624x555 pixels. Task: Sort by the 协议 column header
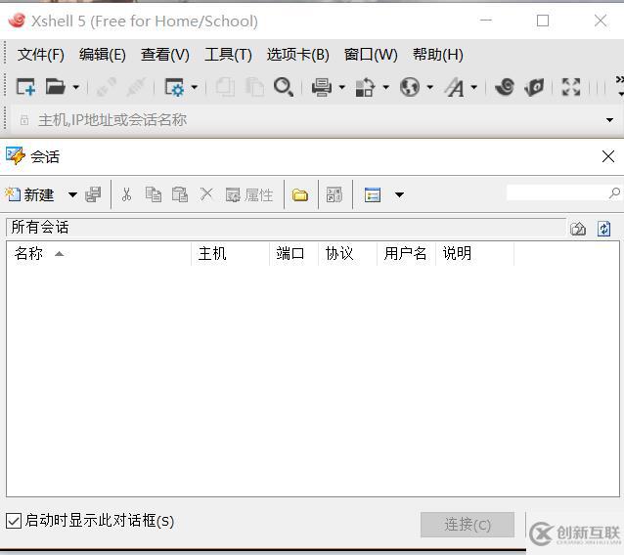click(348, 253)
